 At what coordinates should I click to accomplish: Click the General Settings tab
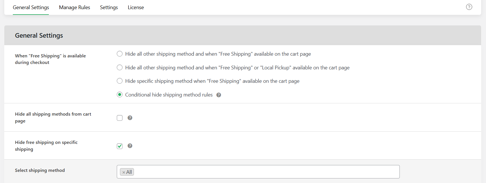click(x=31, y=7)
